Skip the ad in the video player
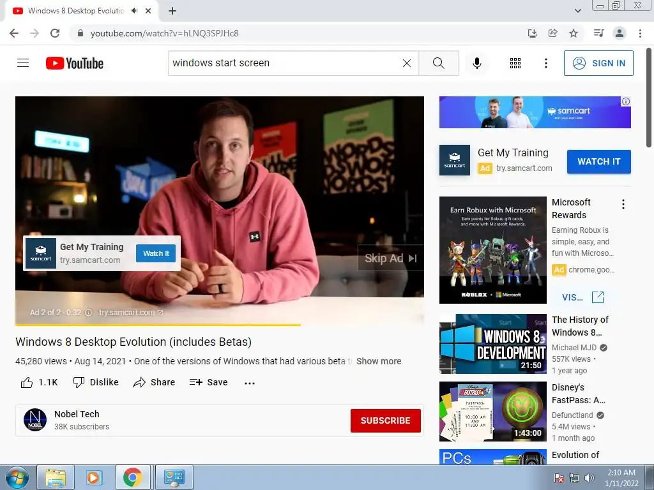Image resolution: width=654 pixels, height=490 pixels. [x=390, y=258]
